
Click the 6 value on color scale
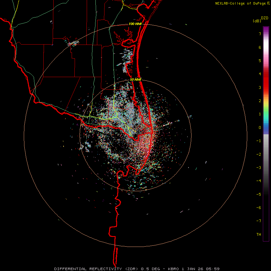[x=260, y=47]
